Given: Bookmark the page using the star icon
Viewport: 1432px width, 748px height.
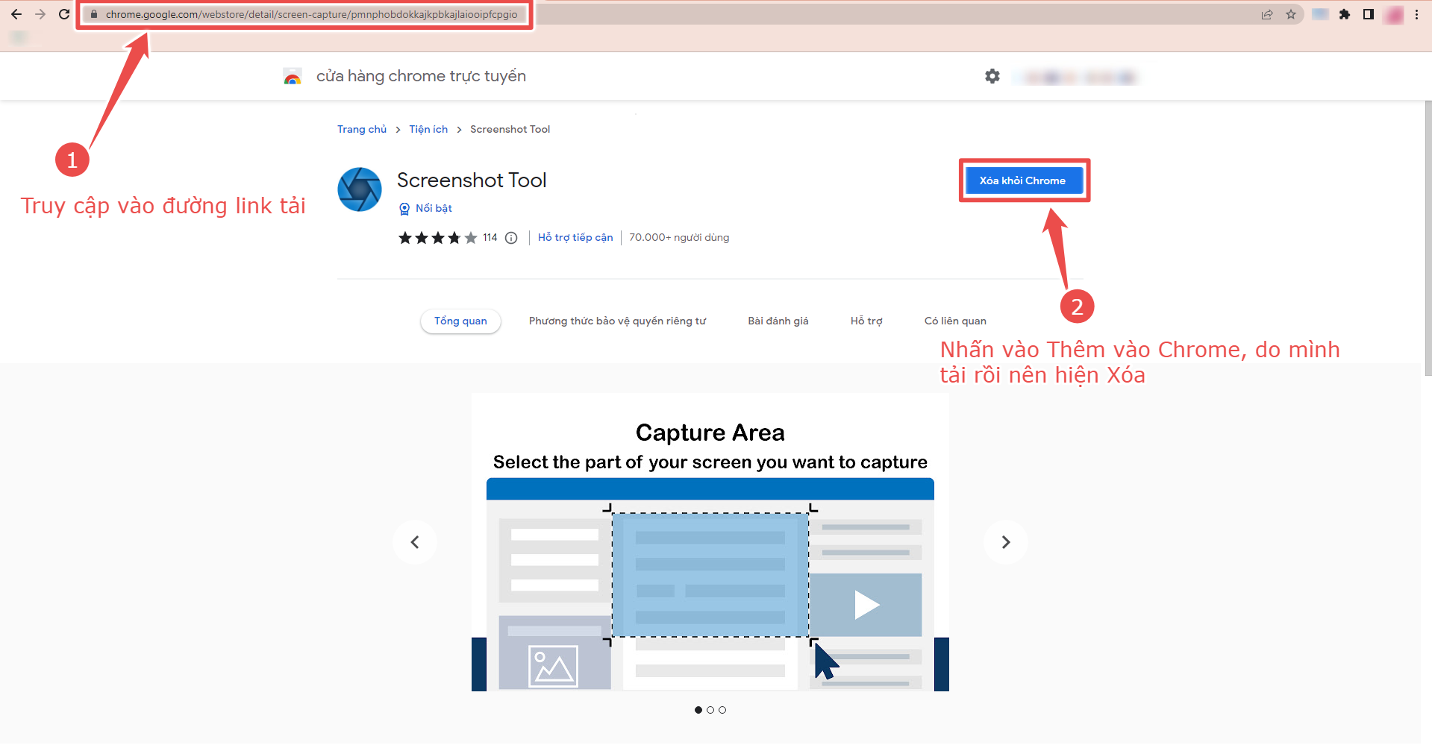Looking at the screenshot, I should click(x=1292, y=14).
